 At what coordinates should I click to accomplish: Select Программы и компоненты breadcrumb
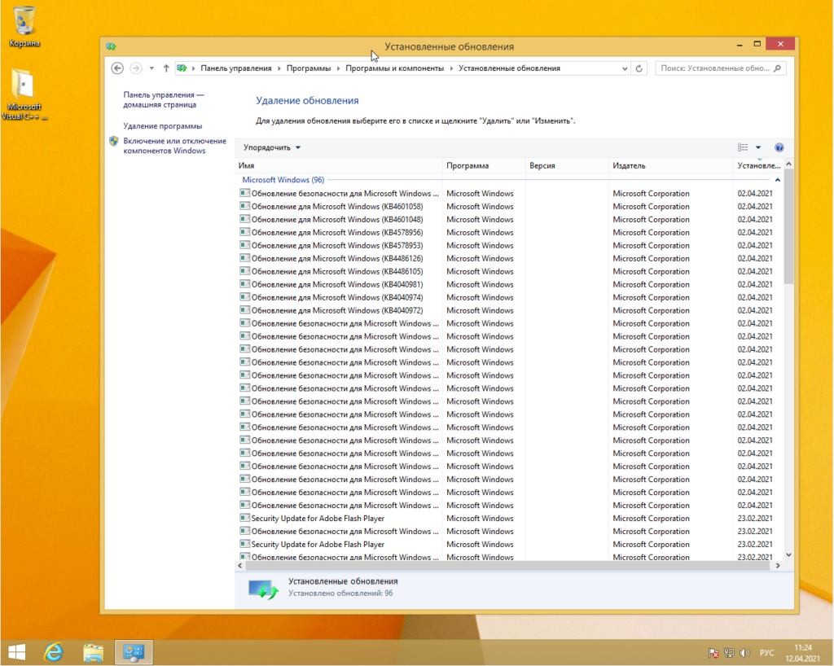(x=395, y=68)
